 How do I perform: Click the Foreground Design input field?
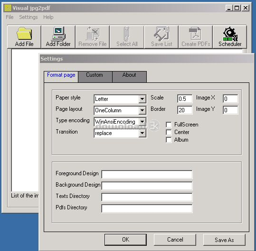pos(147,174)
